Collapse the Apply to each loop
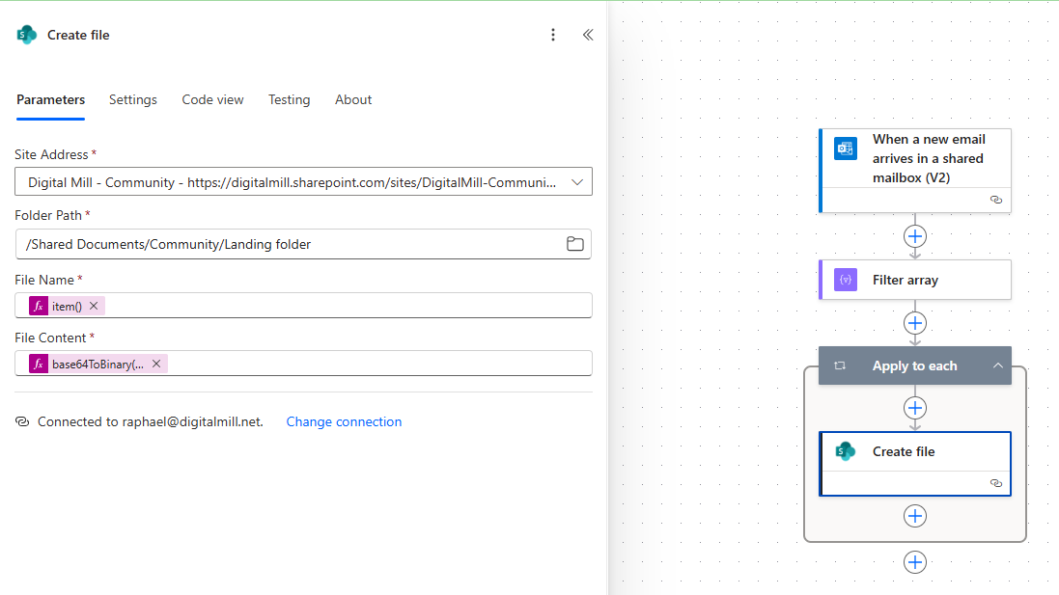 (998, 365)
